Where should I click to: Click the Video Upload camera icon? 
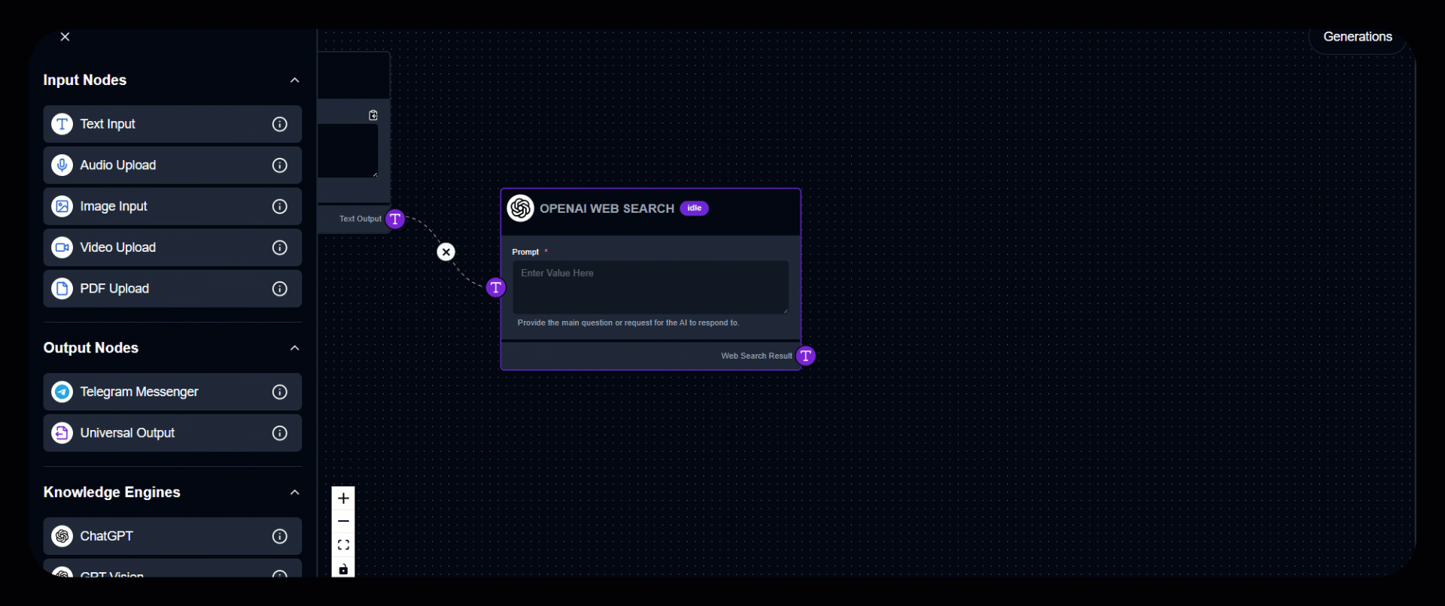tap(62, 247)
